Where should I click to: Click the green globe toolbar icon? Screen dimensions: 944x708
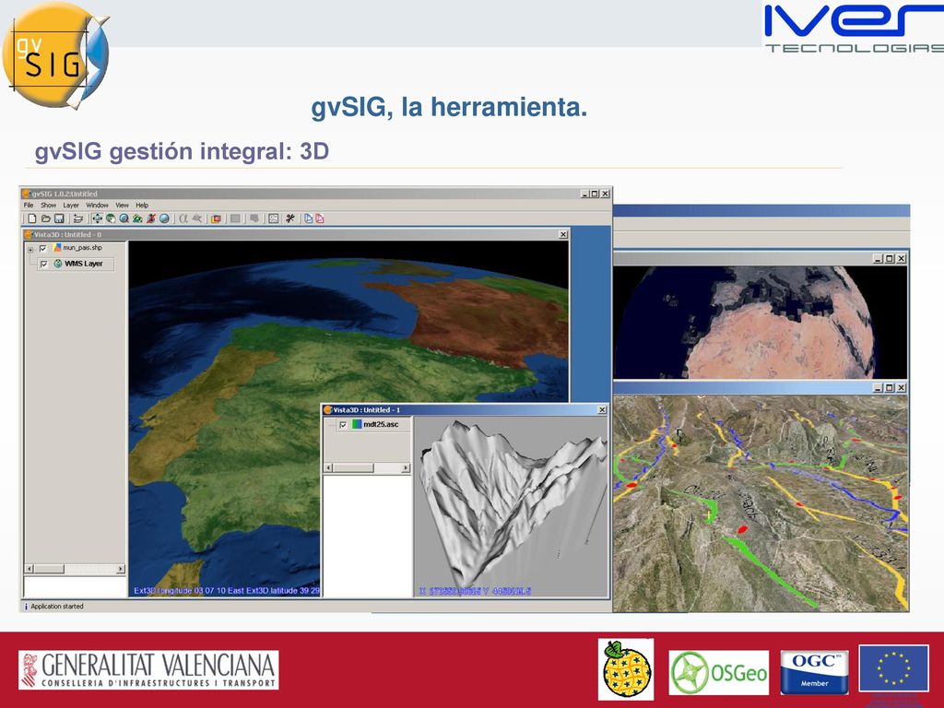click(x=137, y=218)
